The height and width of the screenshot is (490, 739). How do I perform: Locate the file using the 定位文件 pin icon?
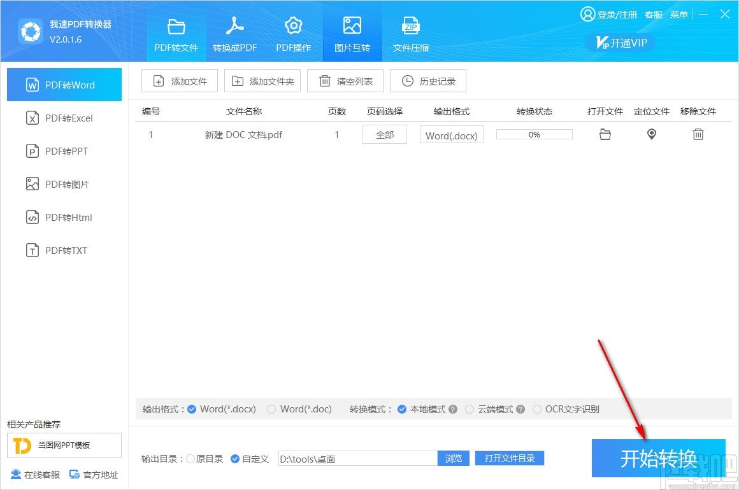tap(651, 134)
